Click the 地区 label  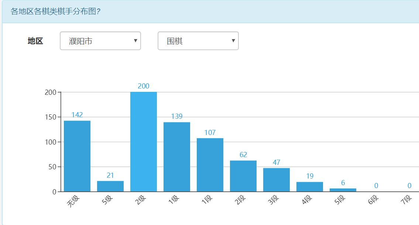point(35,41)
